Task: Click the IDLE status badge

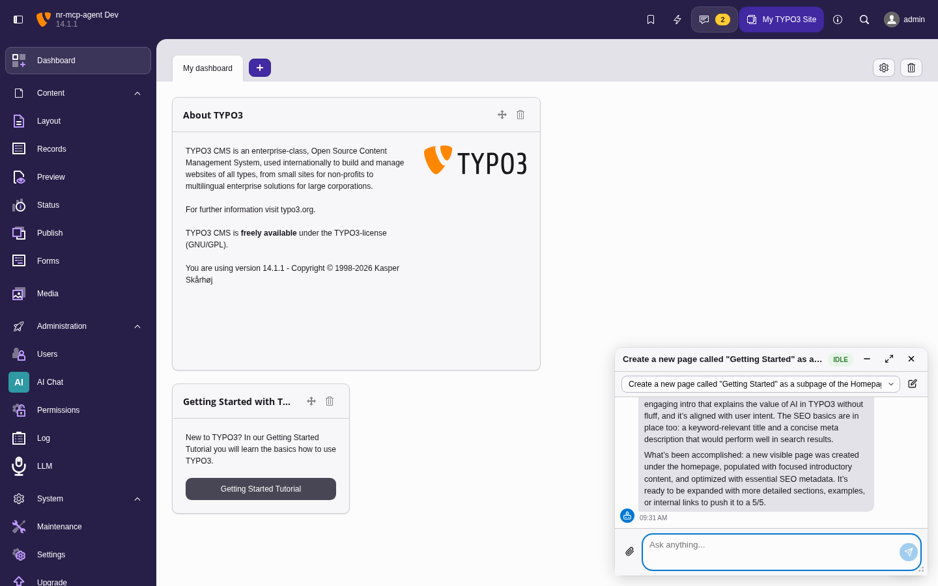Action: (x=841, y=359)
